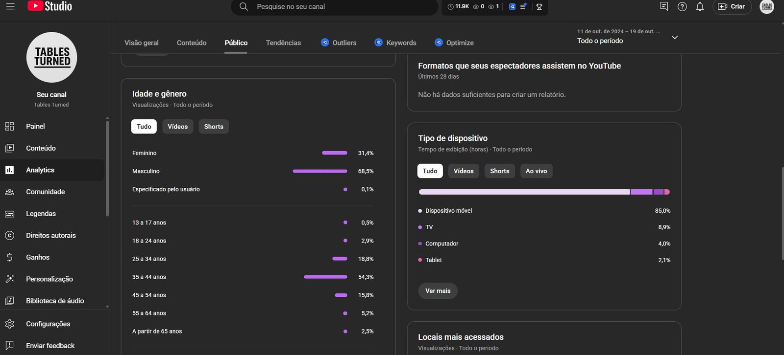Click the YouTube Studio logo
The height and width of the screenshot is (355, 784).
pos(49,6)
